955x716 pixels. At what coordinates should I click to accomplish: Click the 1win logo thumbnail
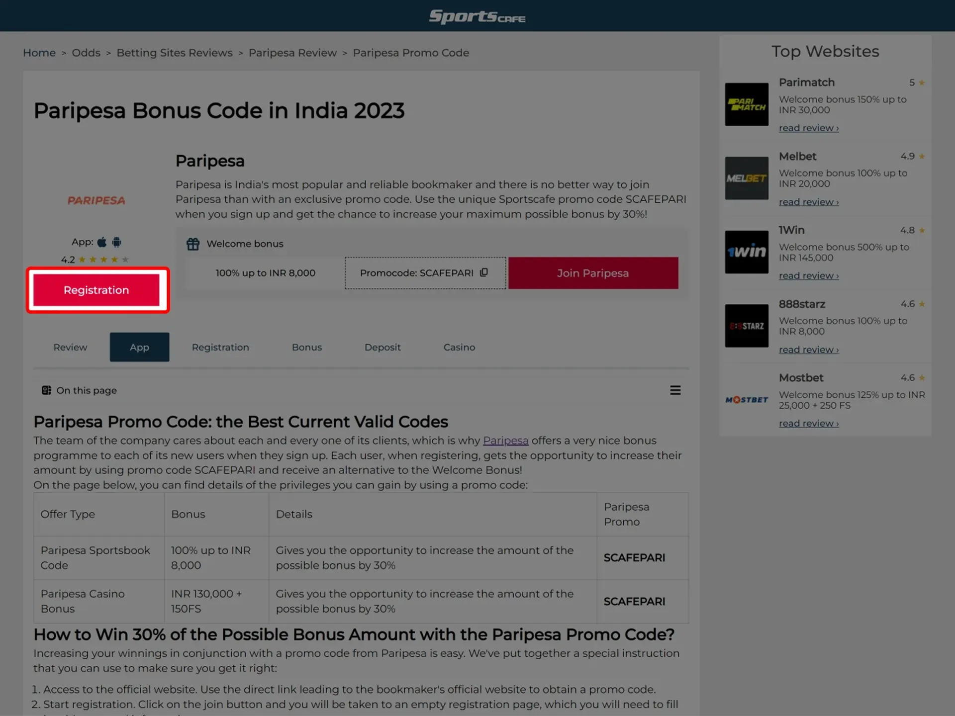click(x=747, y=252)
